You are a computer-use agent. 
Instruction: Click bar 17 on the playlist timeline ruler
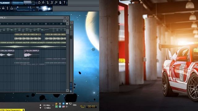(x=15, y=24)
